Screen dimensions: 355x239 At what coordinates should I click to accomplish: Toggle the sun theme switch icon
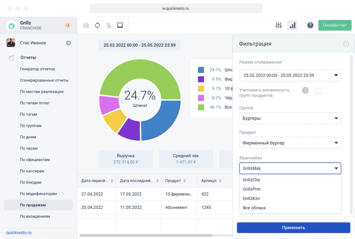pos(67,25)
